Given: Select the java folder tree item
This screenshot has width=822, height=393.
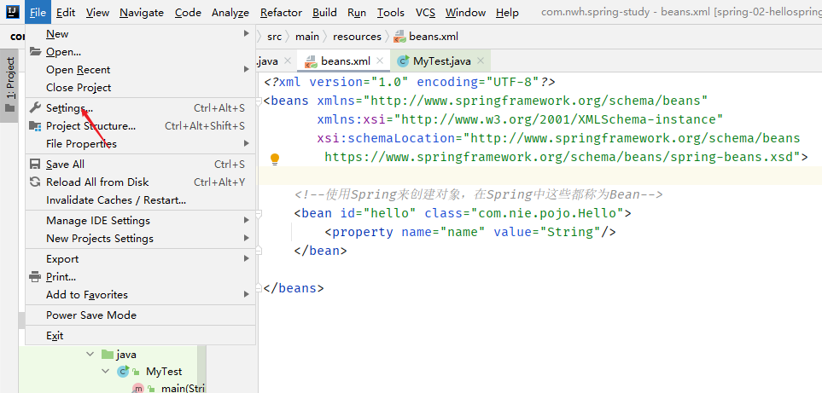Looking at the screenshot, I should point(126,355).
